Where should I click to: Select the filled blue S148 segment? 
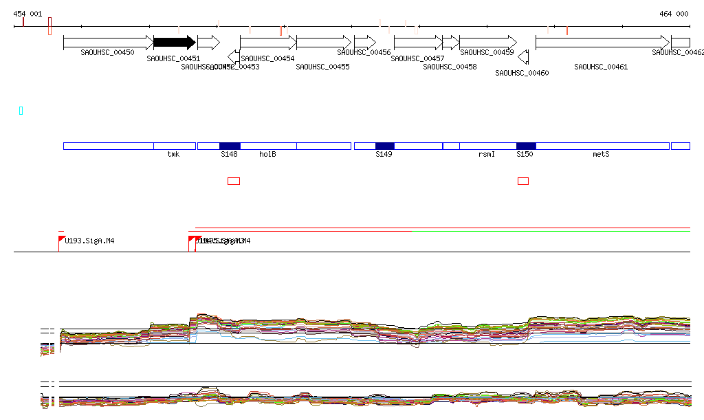230,146
